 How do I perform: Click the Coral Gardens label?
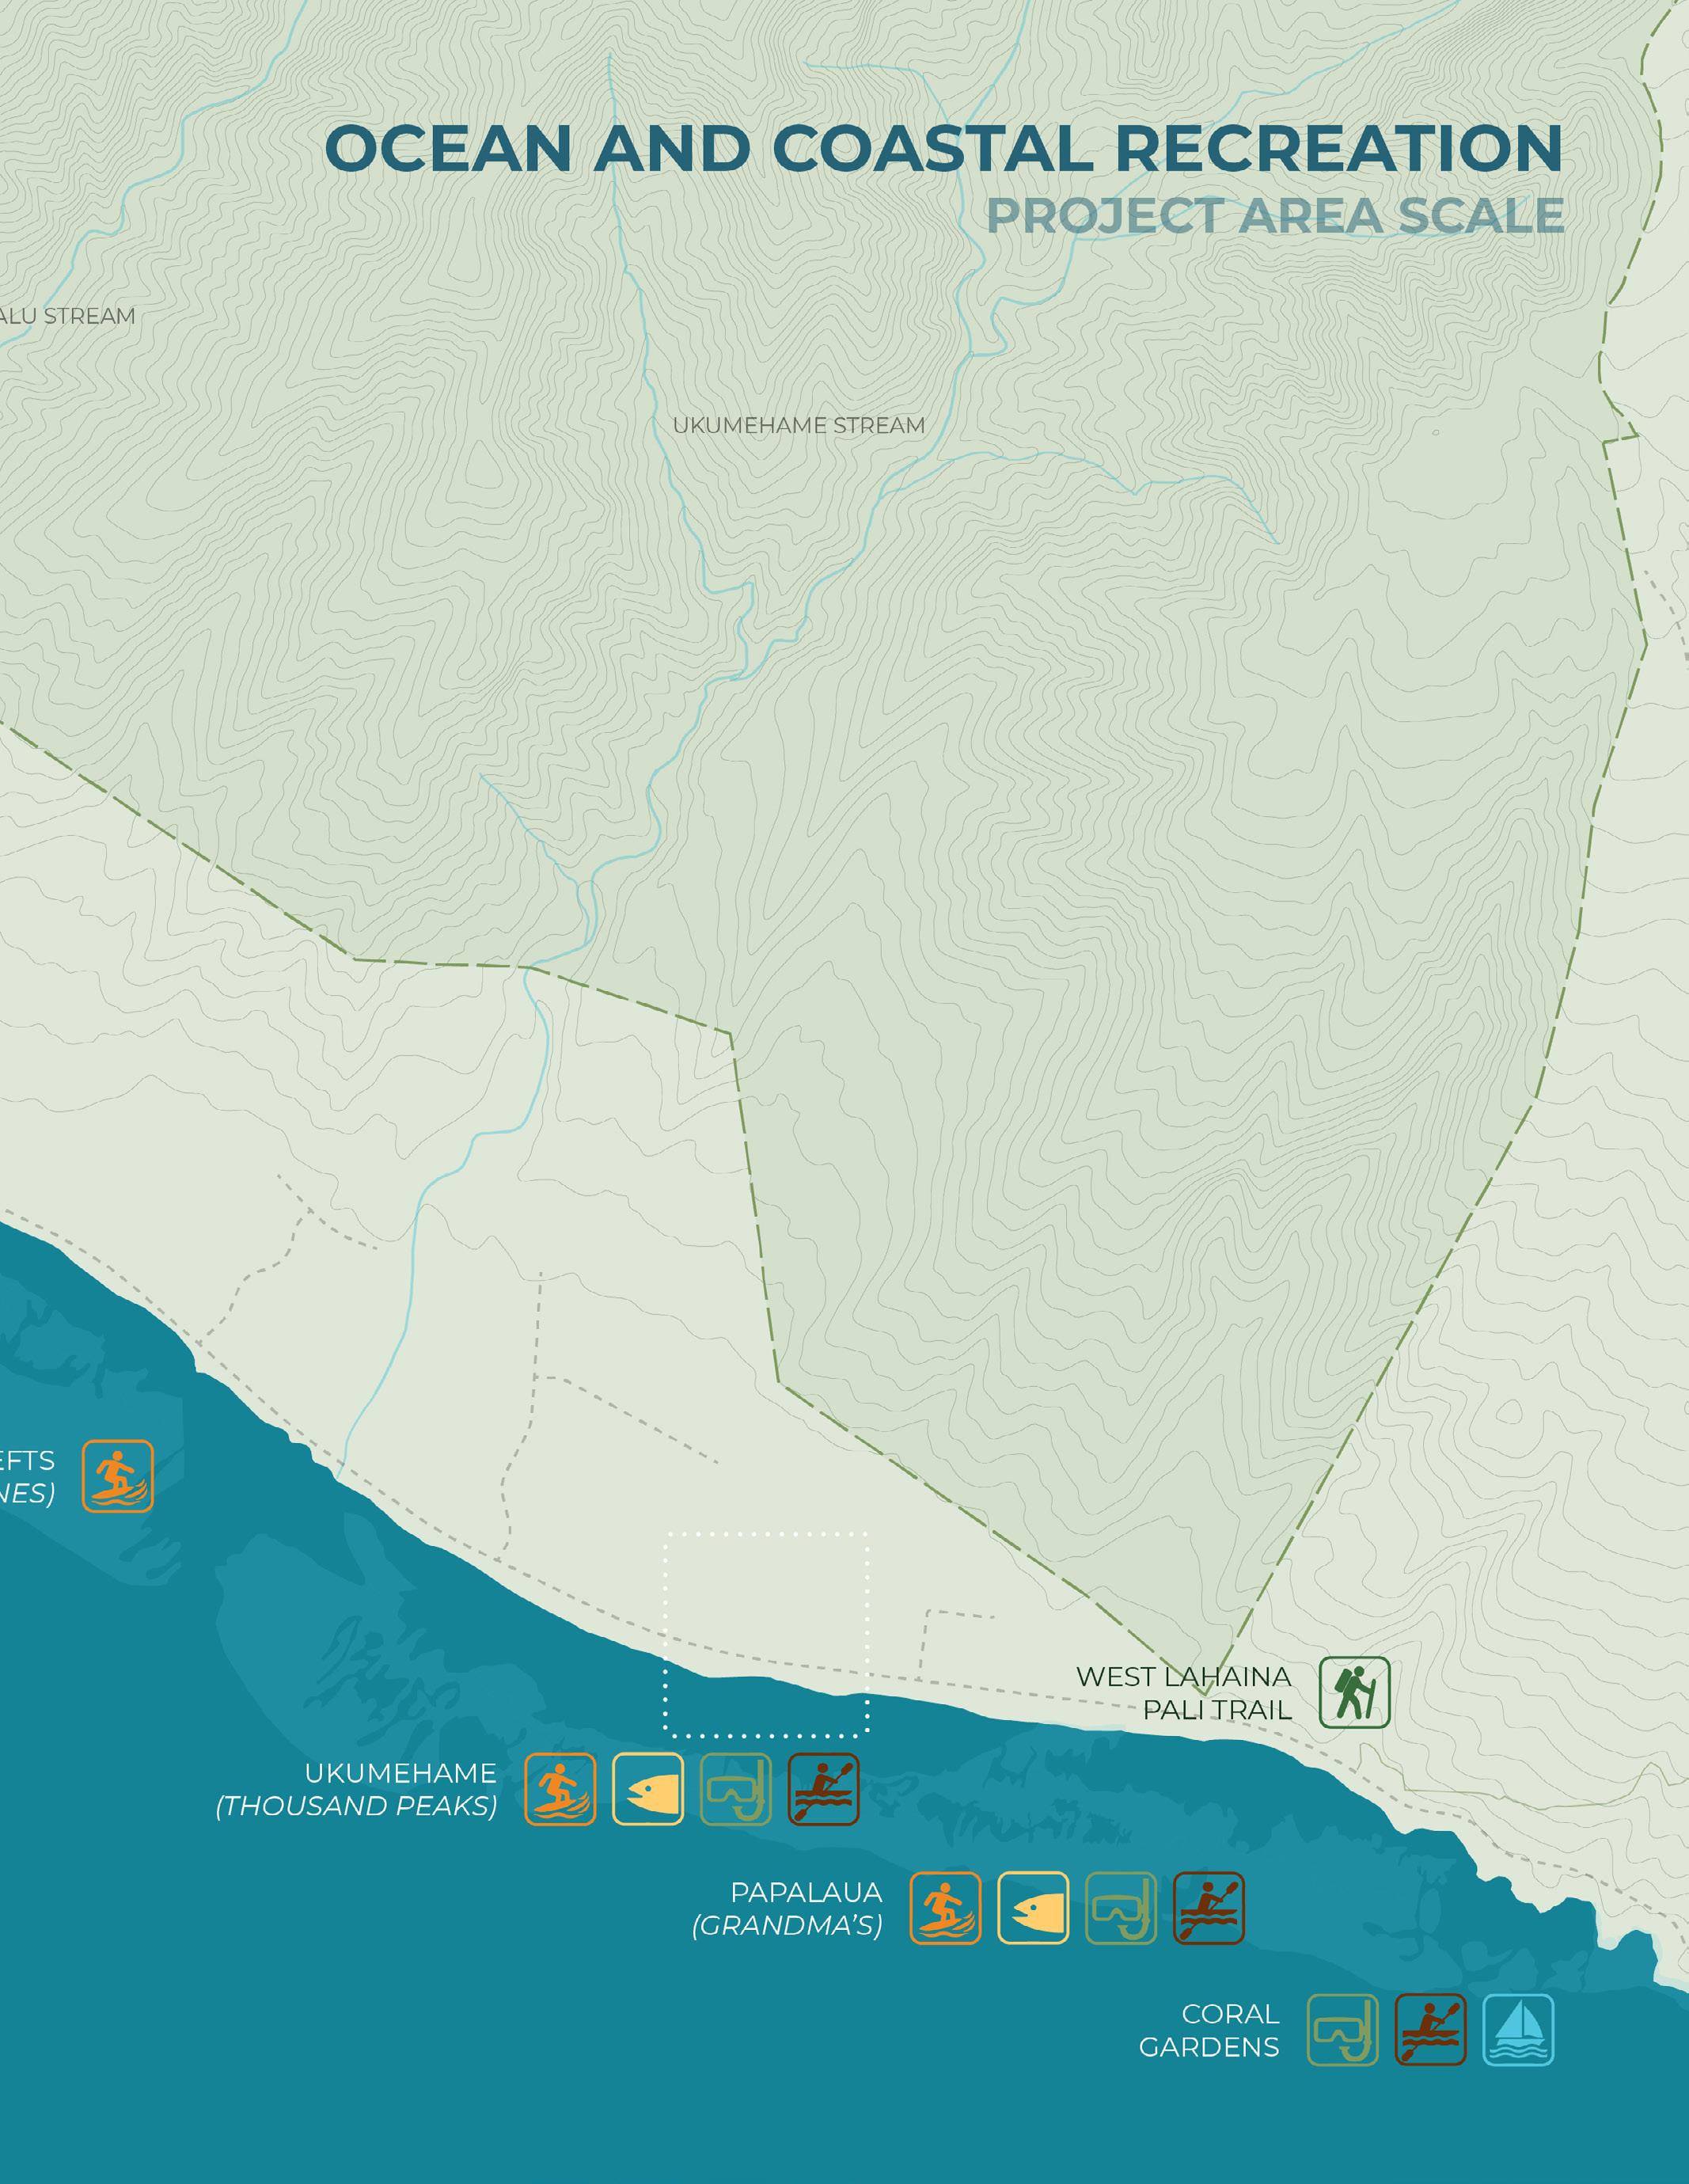(x=1209, y=2030)
